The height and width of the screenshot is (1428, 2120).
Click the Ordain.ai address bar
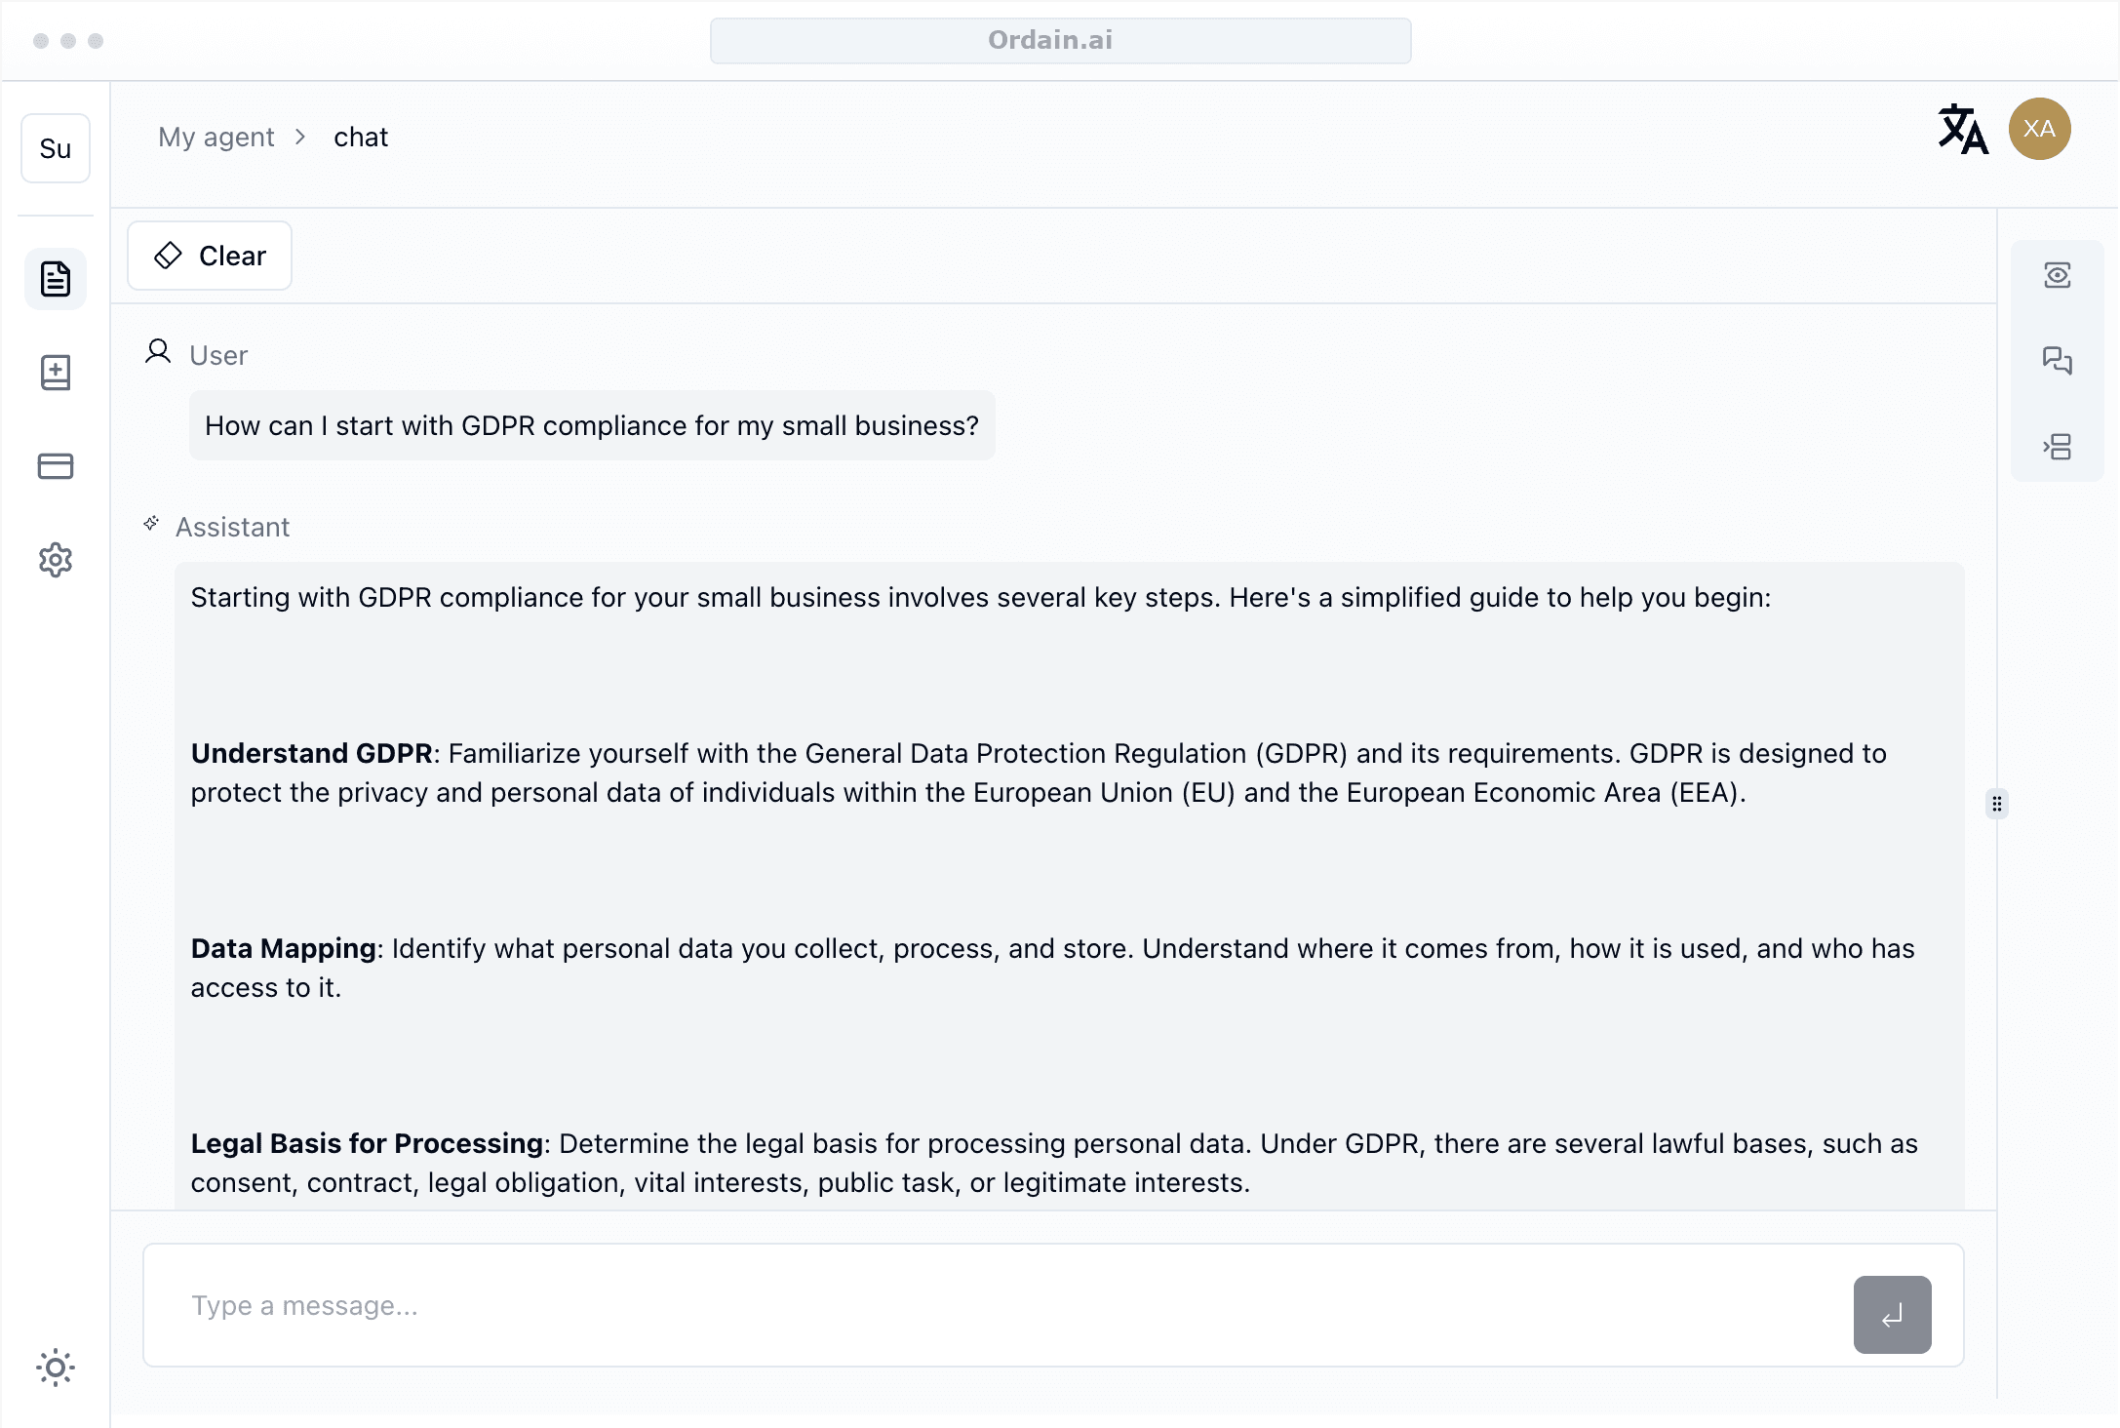1060,40
